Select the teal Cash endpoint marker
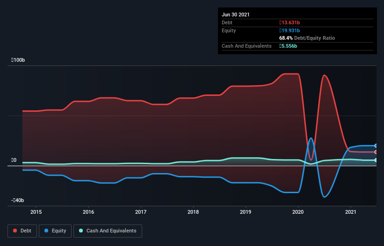Screen dimensions: 384x246 tap(376, 160)
